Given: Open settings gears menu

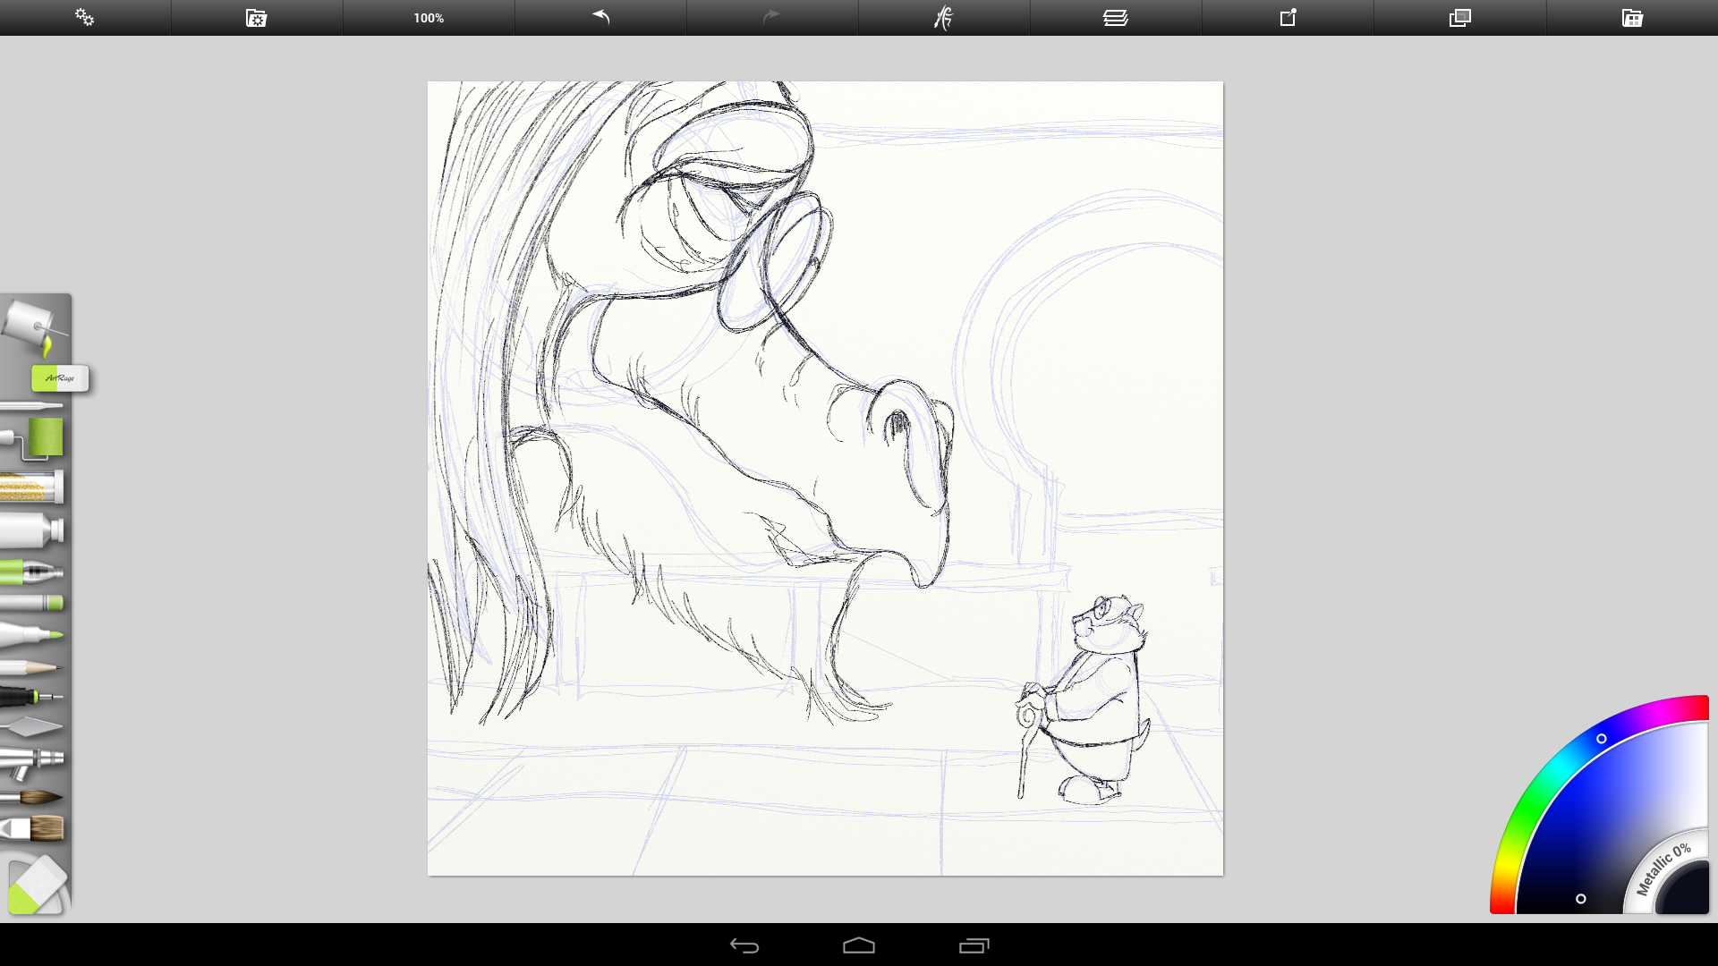Looking at the screenshot, I should (84, 17).
